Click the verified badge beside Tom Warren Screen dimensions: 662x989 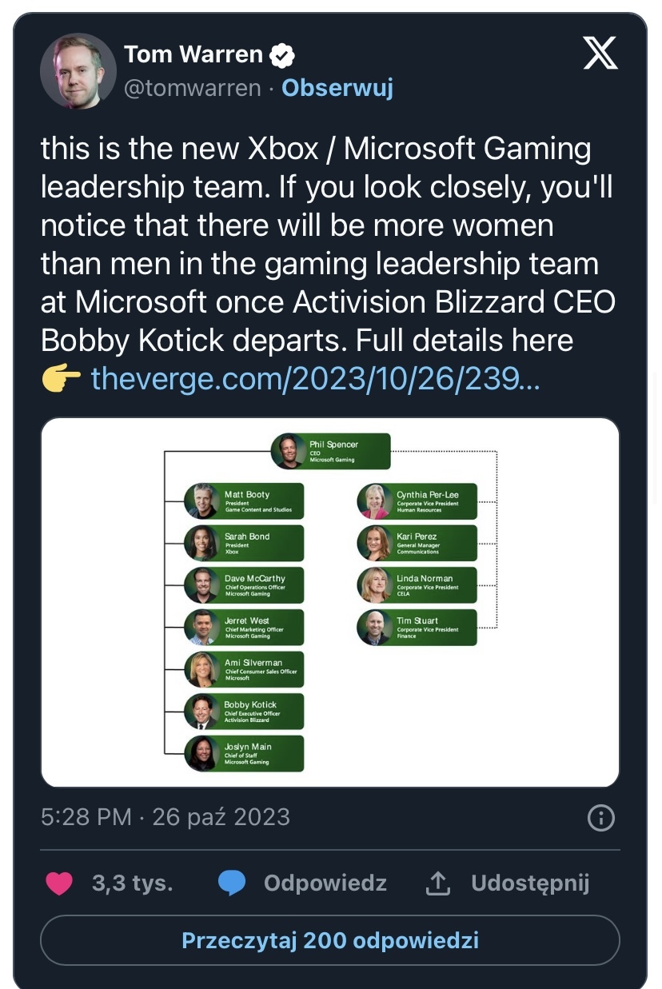coord(281,55)
